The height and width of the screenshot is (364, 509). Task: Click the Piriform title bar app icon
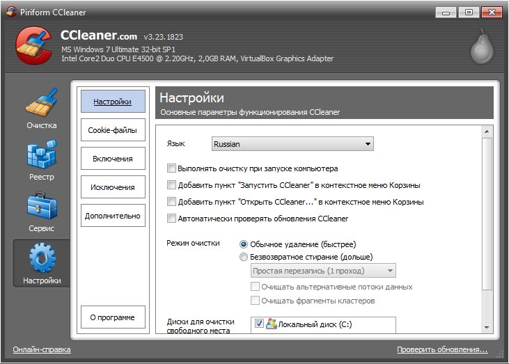tap(11, 12)
